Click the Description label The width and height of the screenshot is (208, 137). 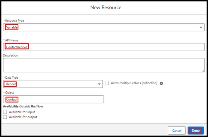(11, 56)
